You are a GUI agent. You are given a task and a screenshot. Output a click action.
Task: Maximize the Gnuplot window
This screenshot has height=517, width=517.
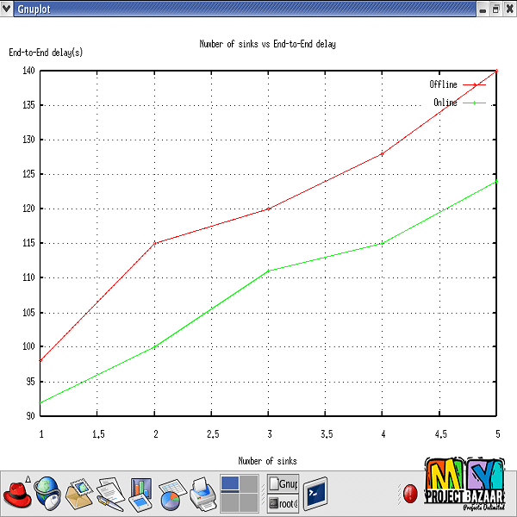495,9
